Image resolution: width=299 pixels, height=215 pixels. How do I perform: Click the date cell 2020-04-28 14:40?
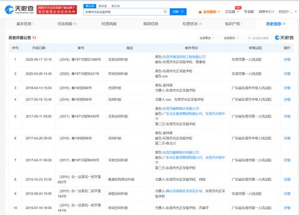click(39, 73)
